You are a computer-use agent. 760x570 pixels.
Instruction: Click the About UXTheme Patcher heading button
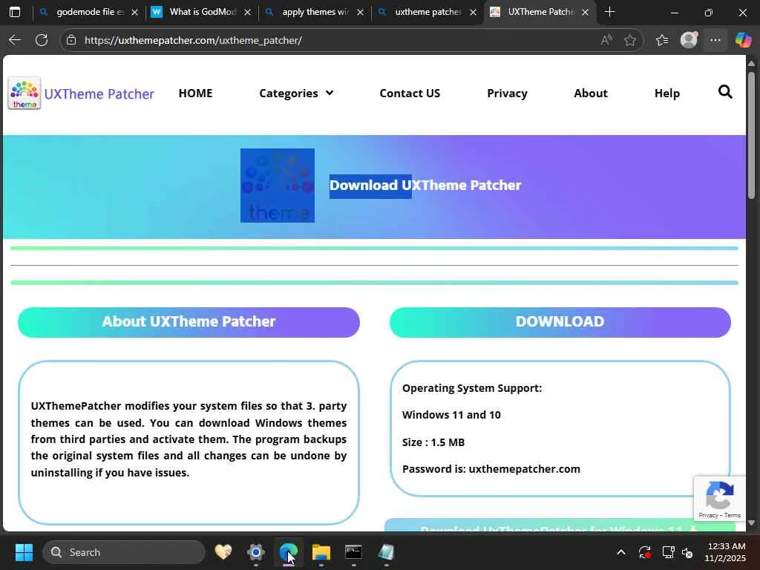tap(189, 322)
